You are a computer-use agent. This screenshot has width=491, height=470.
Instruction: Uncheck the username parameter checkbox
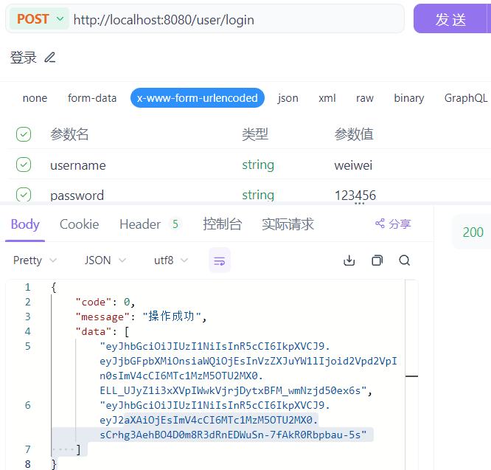tap(24, 165)
